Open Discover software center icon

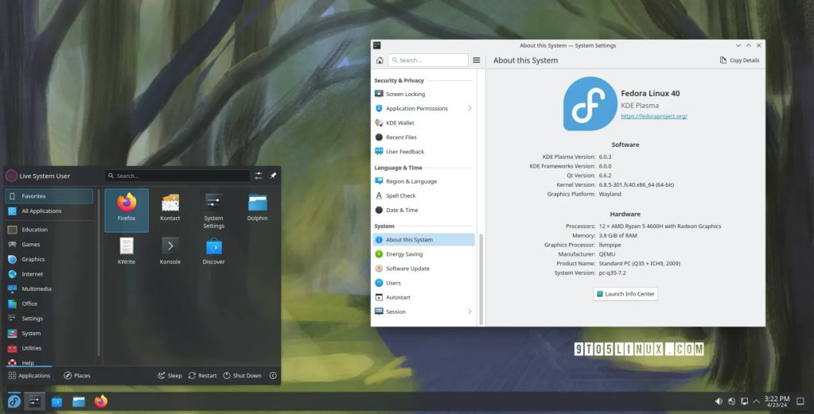[213, 249]
